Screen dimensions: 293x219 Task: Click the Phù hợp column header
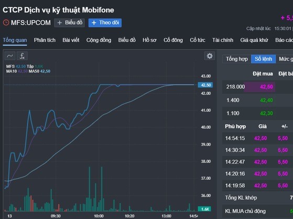point(235,126)
